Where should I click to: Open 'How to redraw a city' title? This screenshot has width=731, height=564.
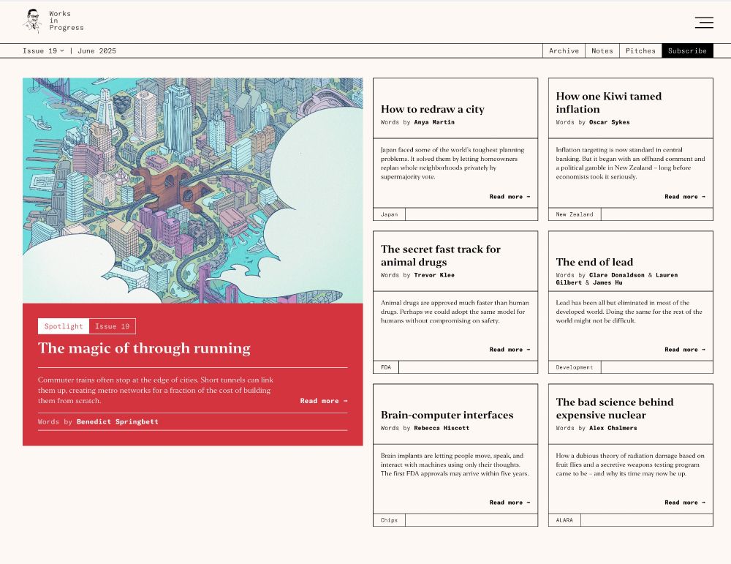coord(433,109)
